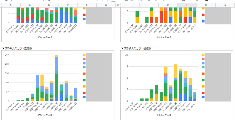The height and width of the screenshot is (121, 235).
Task: Click green legend swatch in 250-scale chart
Action: 84,80
